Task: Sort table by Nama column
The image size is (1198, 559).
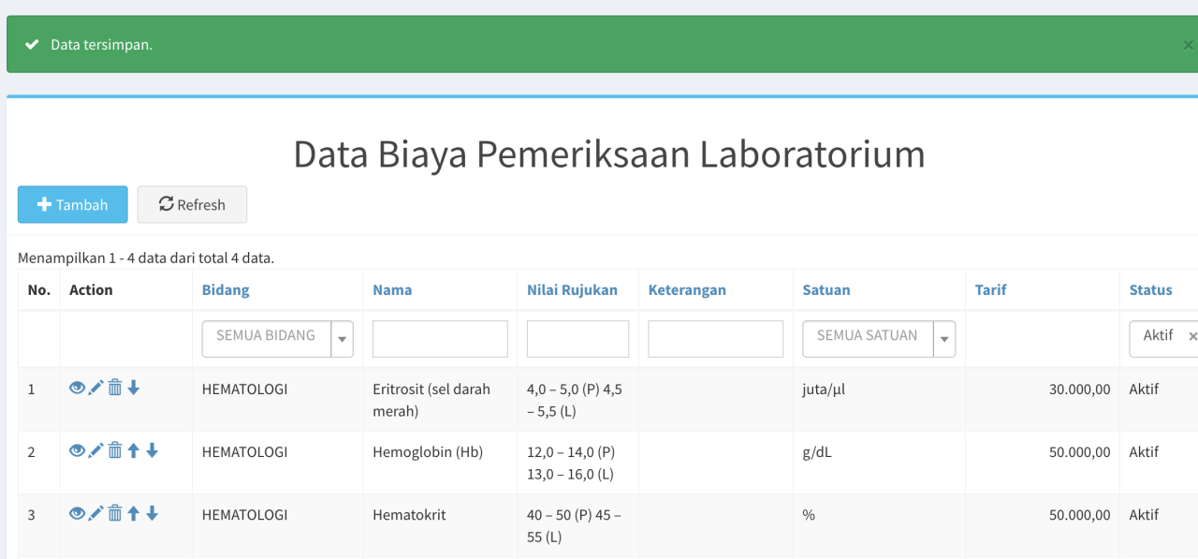Action: (392, 290)
